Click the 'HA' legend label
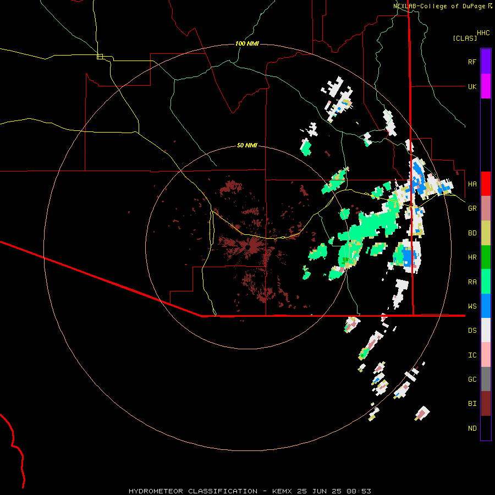Image resolution: width=495 pixels, height=495 pixels. tap(472, 184)
